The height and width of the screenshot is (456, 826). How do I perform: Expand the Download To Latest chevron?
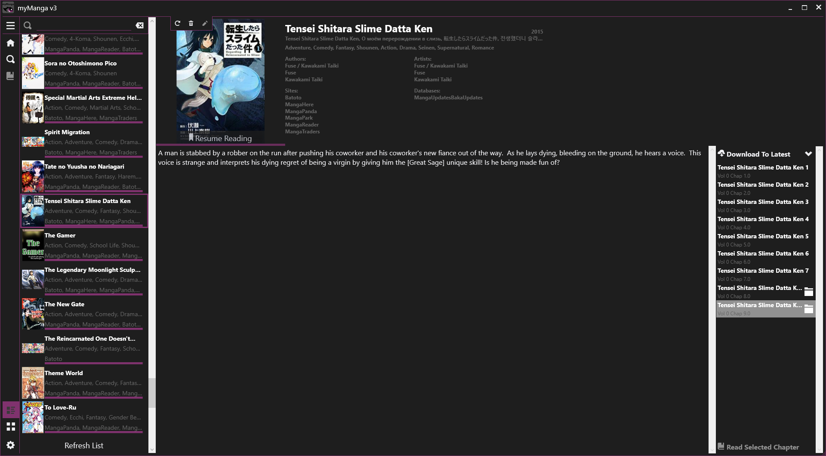point(808,154)
